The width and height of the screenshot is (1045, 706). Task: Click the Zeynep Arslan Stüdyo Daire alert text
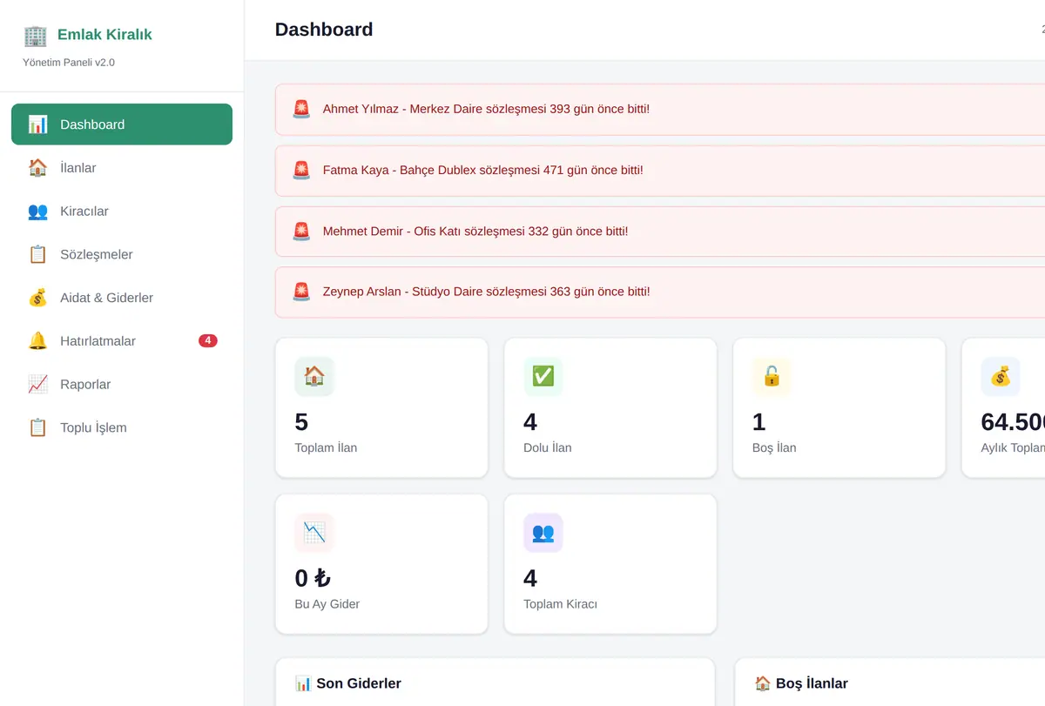pos(487,292)
